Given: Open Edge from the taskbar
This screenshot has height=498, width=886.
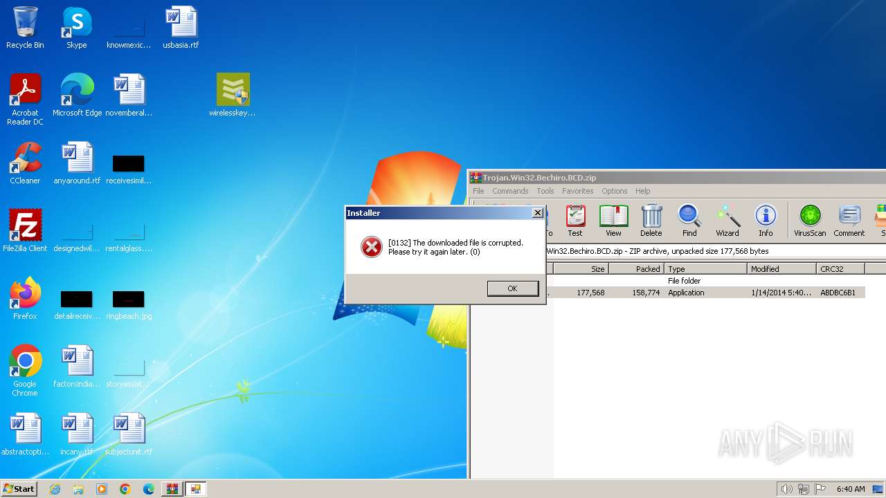Looking at the screenshot, I should pos(149,489).
